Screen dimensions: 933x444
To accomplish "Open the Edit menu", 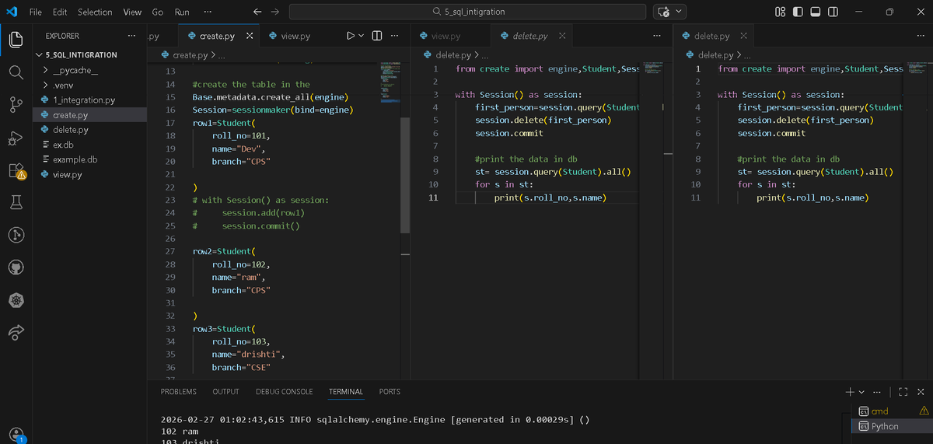I will [x=60, y=12].
